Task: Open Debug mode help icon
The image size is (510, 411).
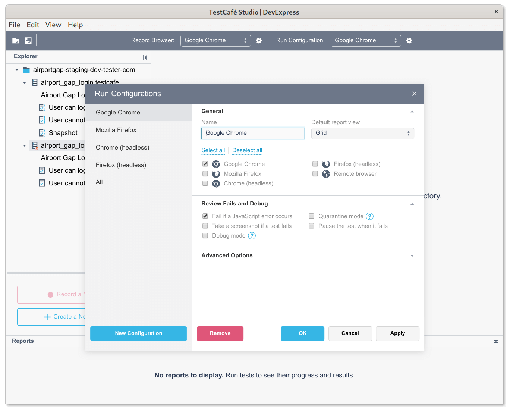Action: point(252,236)
